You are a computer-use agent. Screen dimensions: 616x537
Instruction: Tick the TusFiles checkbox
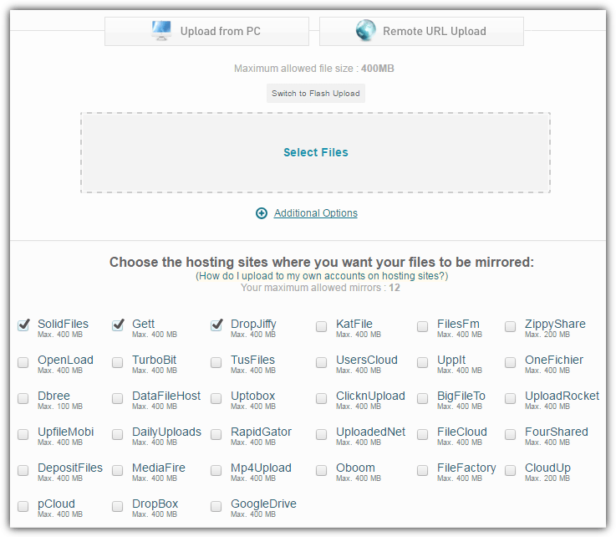click(216, 362)
